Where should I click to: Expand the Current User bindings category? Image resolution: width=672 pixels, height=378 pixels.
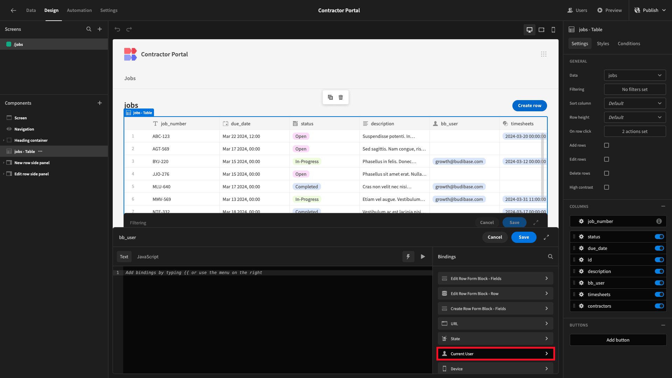click(495, 354)
